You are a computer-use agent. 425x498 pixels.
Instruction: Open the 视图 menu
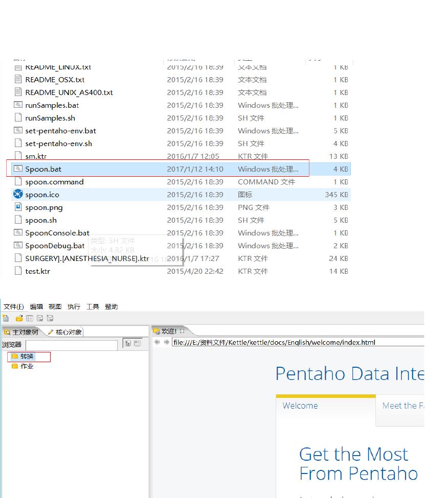[x=55, y=306]
